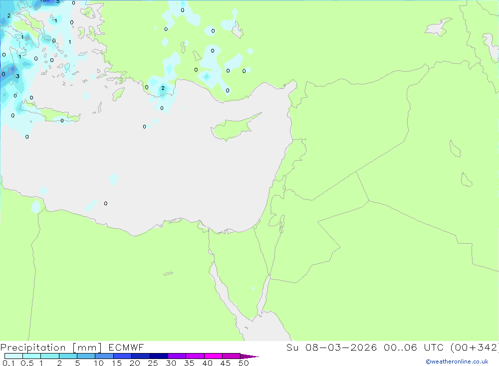
Task: Click the '0.5' legend scale label
Action: pos(27,363)
